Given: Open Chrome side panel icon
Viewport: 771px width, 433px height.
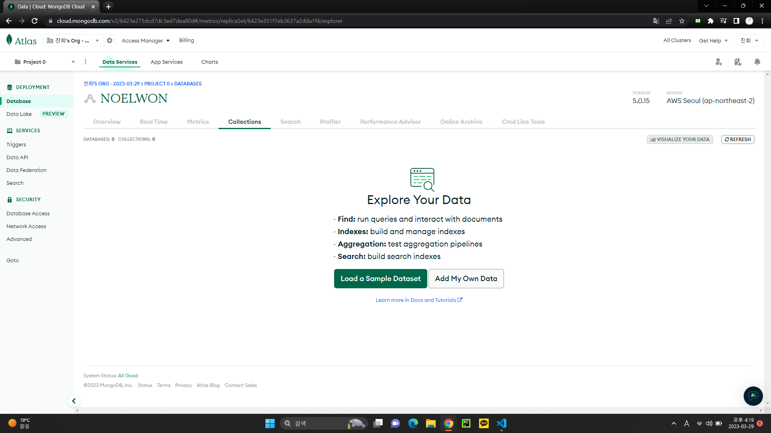Looking at the screenshot, I should 736,21.
